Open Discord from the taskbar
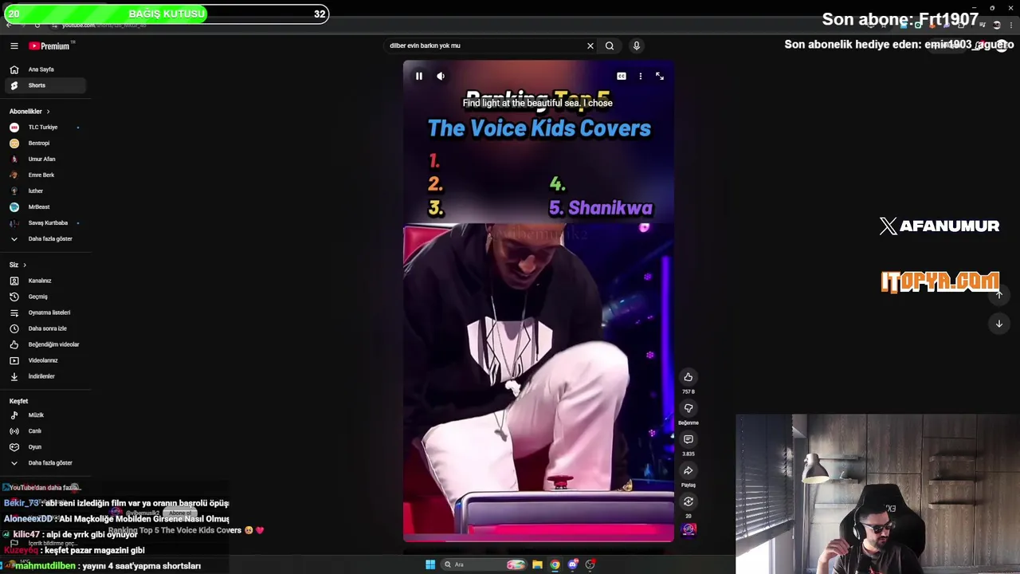This screenshot has height=574, width=1020. (572, 564)
